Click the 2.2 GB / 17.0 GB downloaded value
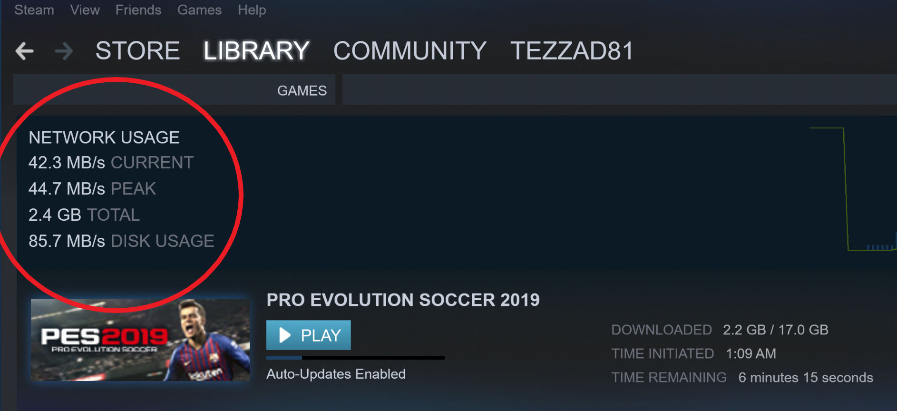The width and height of the screenshot is (897, 411). click(x=775, y=330)
